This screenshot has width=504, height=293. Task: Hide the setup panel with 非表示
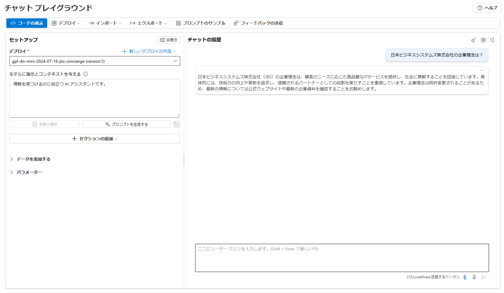tap(168, 40)
